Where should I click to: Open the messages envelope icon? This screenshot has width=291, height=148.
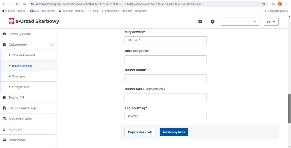pos(200,22)
